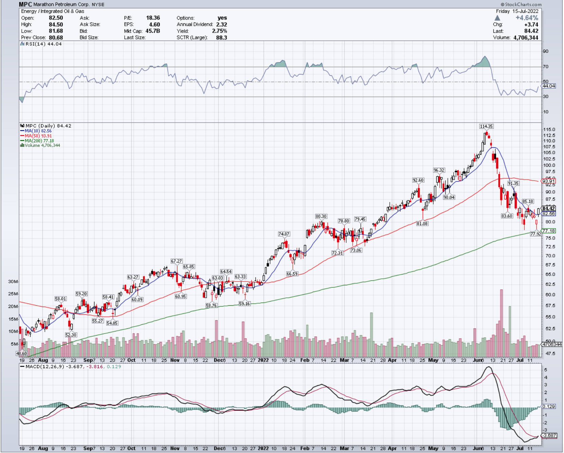Click the tallest red volume bar in June
The height and width of the screenshot is (453, 564).
click(501, 323)
